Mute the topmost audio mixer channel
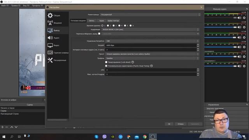The width and height of the screenshot is (249, 140). pyautogui.click(x=239, y=18)
